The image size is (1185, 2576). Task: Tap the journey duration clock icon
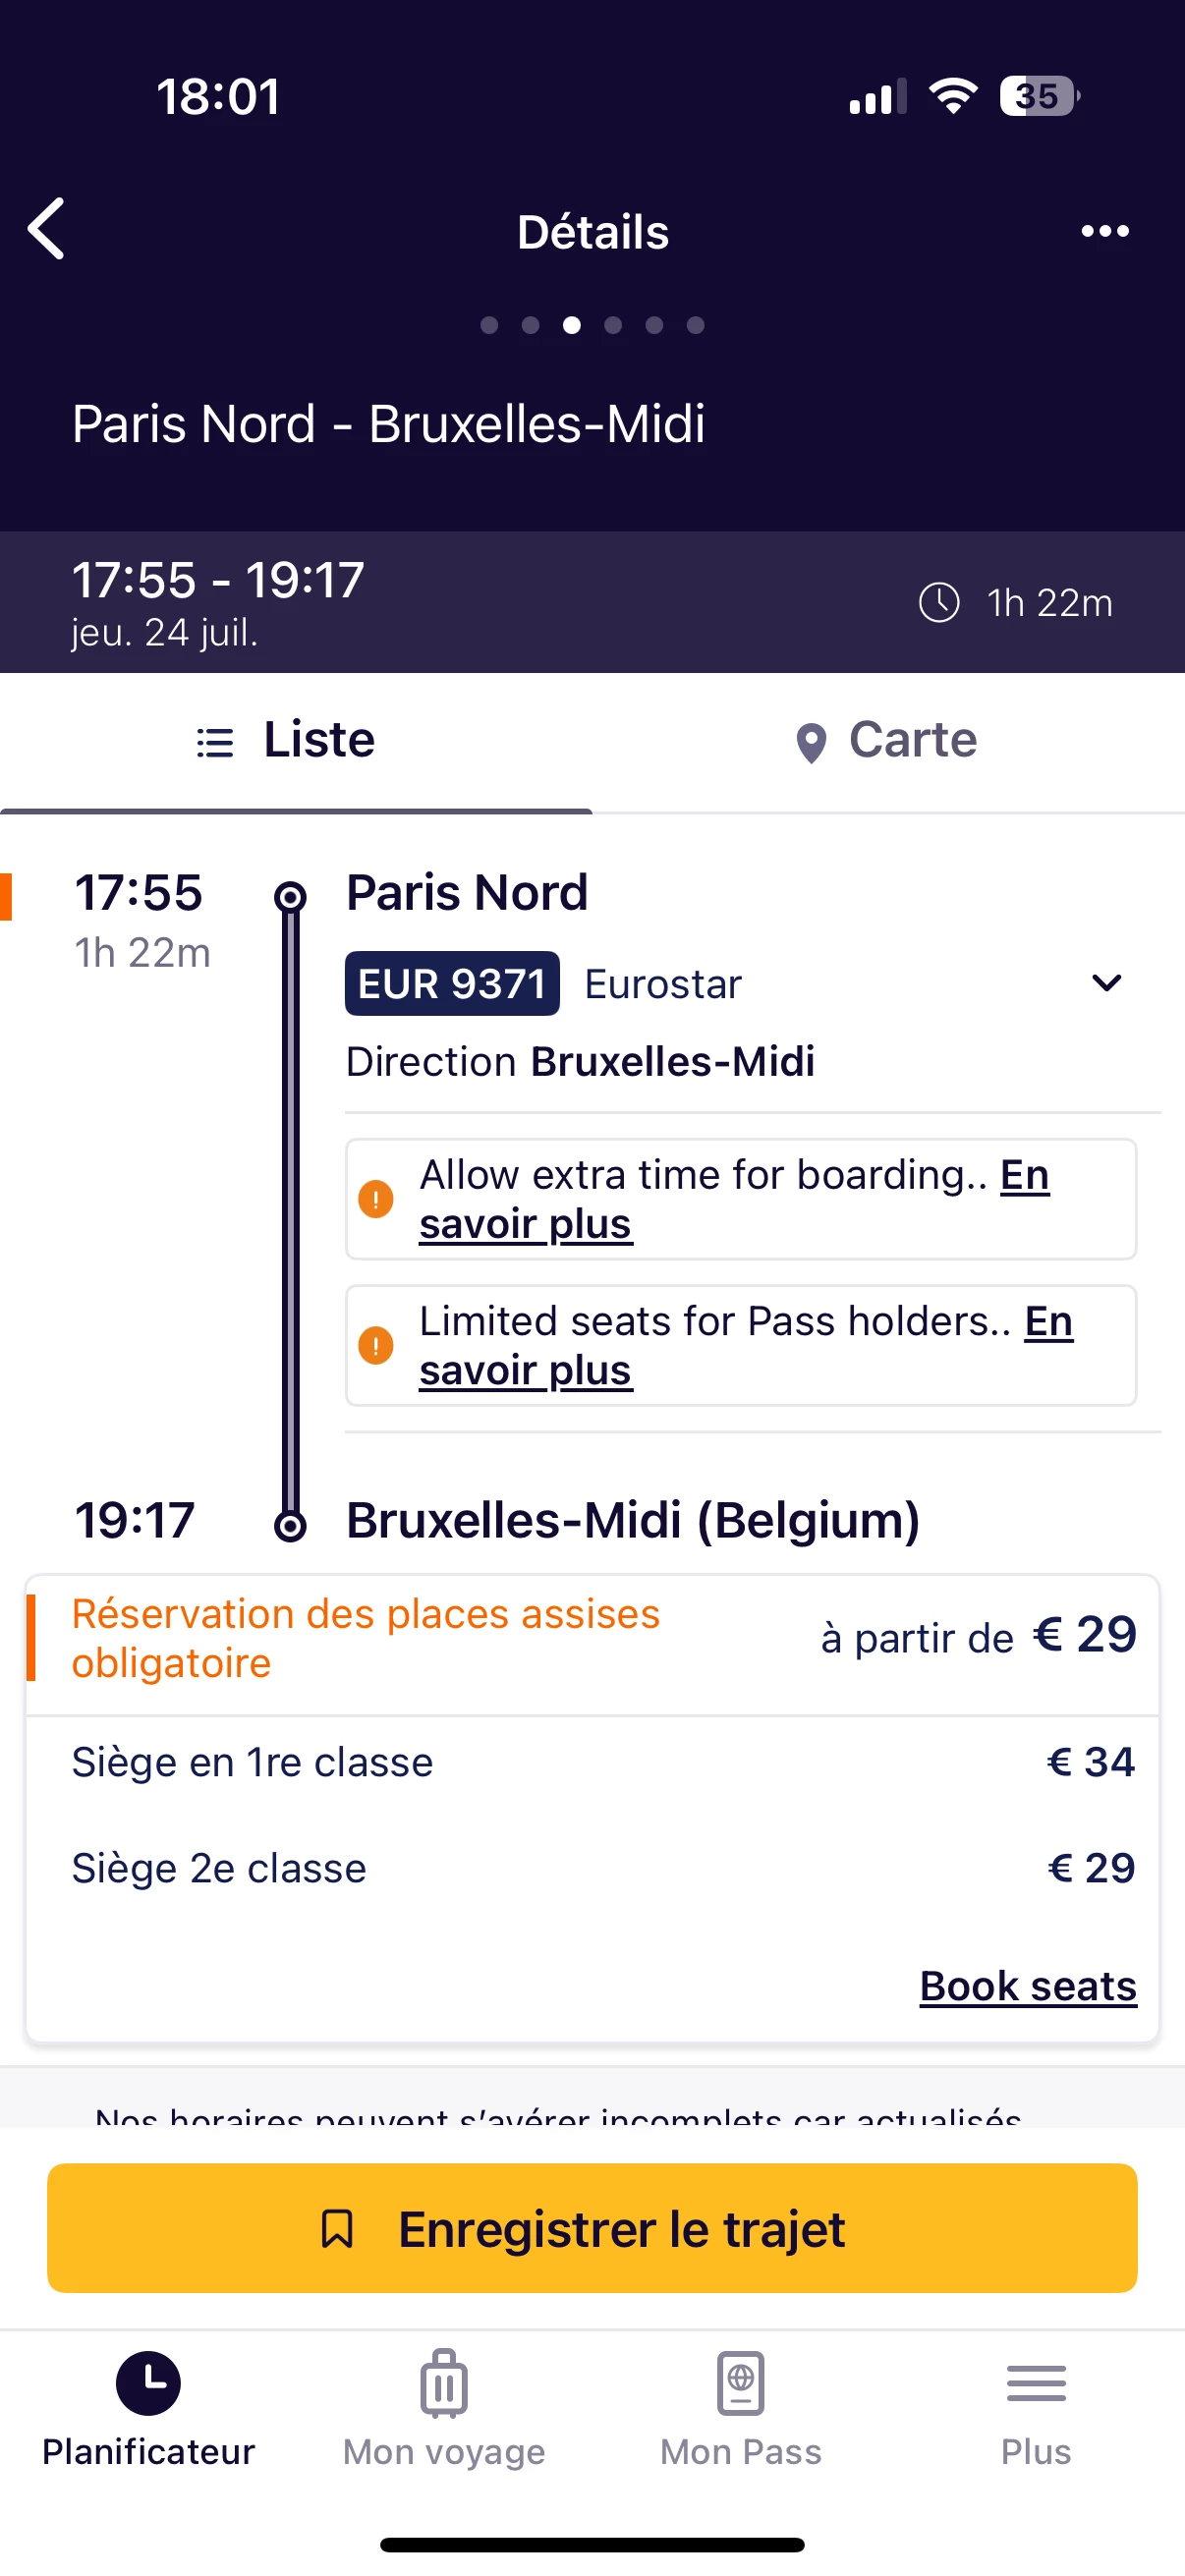[939, 603]
